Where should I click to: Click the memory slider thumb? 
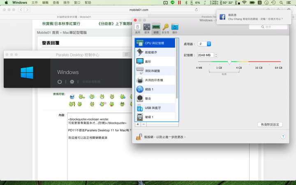229,62
